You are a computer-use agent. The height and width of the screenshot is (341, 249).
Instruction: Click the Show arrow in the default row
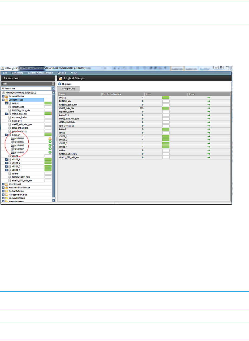pos(208,97)
